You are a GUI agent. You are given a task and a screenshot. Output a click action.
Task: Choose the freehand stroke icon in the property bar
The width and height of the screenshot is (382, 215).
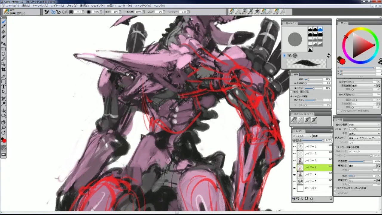53,12
